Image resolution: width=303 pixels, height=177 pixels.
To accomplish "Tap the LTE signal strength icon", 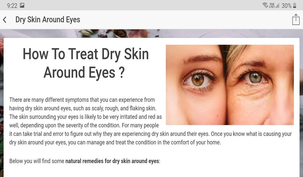I will (274, 5).
